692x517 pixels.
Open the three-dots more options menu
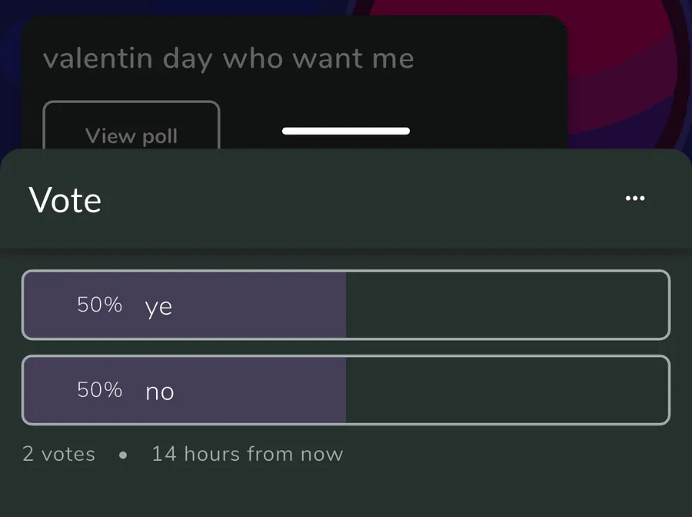pyautogui.click(x=635, y=198)
